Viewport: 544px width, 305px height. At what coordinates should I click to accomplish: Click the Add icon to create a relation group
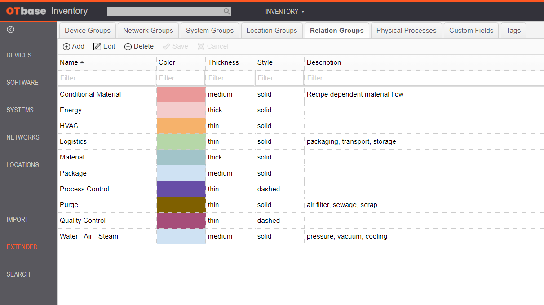pyautogui.click(x=66, y=46)
